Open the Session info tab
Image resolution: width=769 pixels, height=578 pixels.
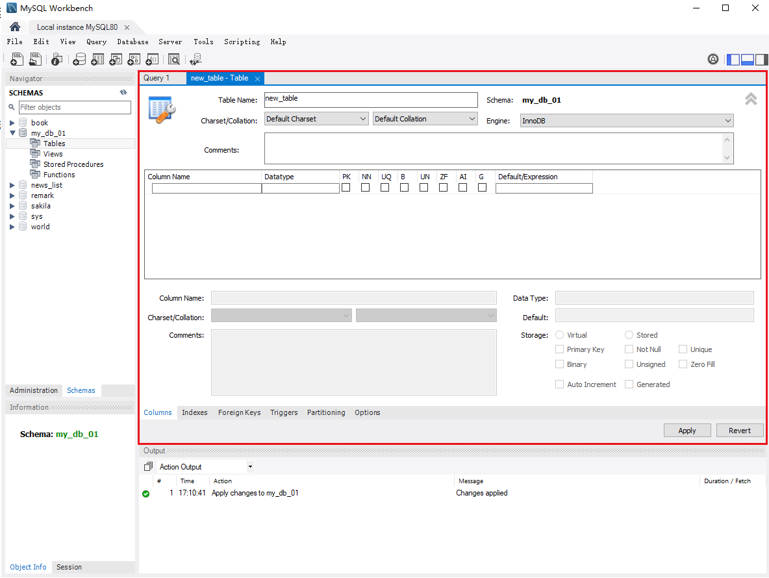(x=69, y=567)
